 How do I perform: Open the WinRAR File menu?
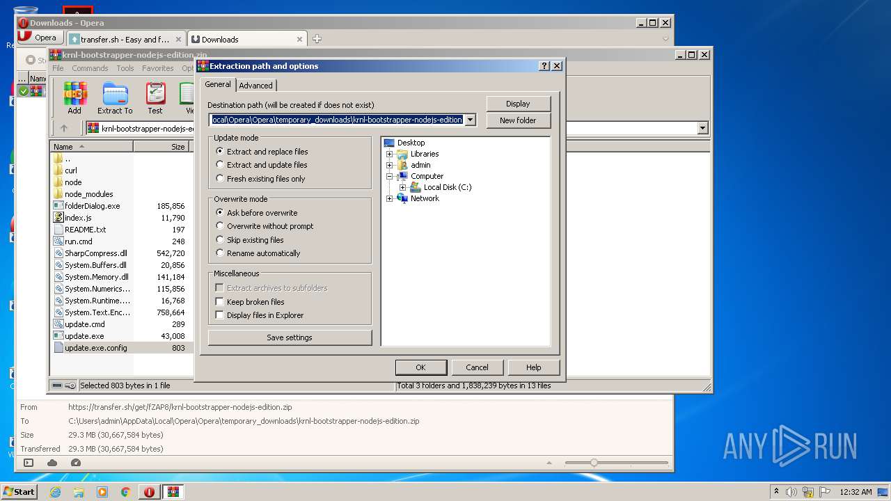(58, 68)
